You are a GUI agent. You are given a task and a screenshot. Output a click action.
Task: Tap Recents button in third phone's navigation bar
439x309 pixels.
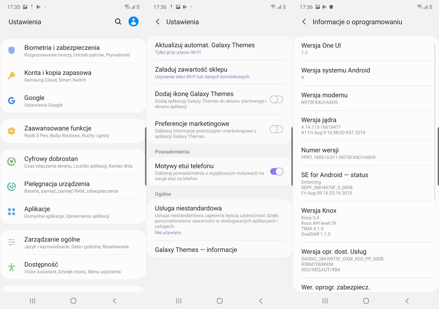[325, 301]
